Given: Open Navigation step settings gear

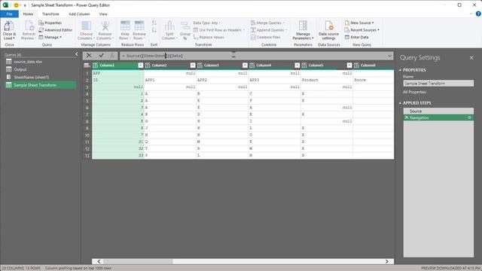Looking at the screenshot, I should tap(469, 117).
